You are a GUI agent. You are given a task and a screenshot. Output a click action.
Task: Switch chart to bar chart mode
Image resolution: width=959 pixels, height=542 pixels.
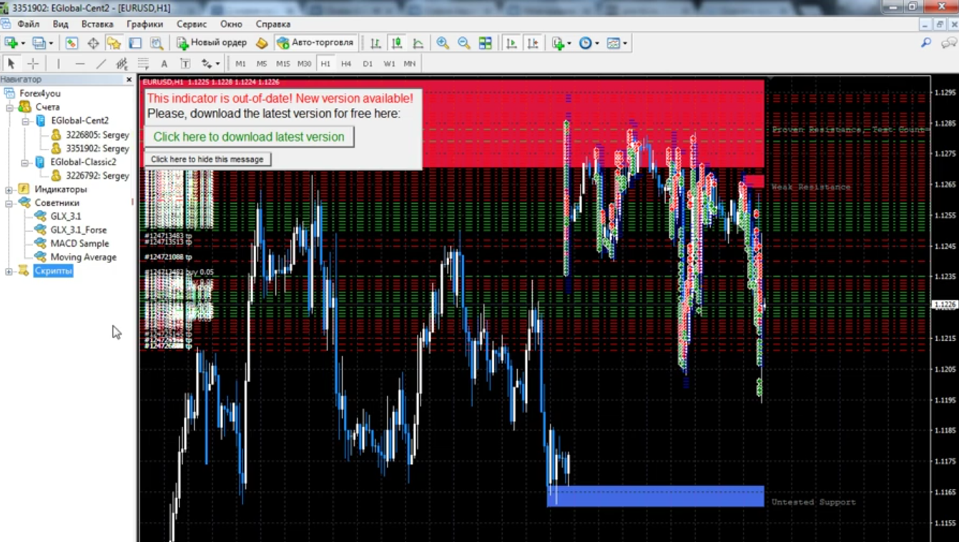pos(375,43)
